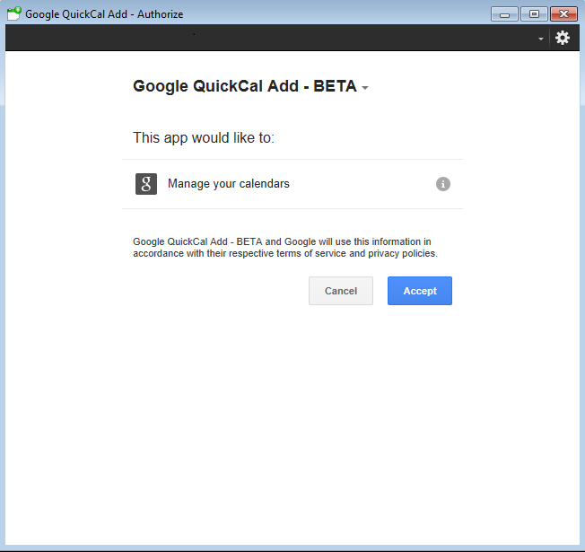Click the terms of service and privacy text
This screenshot has height=552, width=585.
point(285,248)
